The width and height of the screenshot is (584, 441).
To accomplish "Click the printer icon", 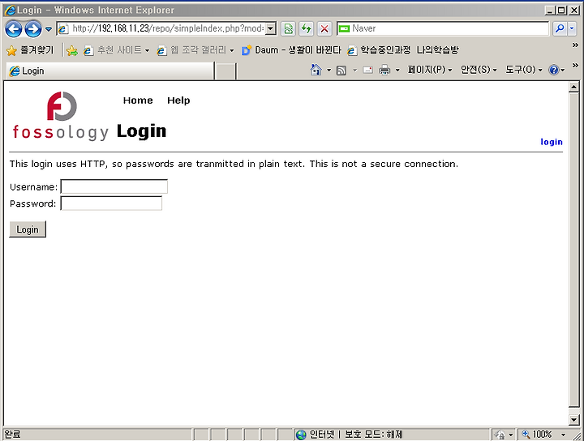I will click(384, 70).
